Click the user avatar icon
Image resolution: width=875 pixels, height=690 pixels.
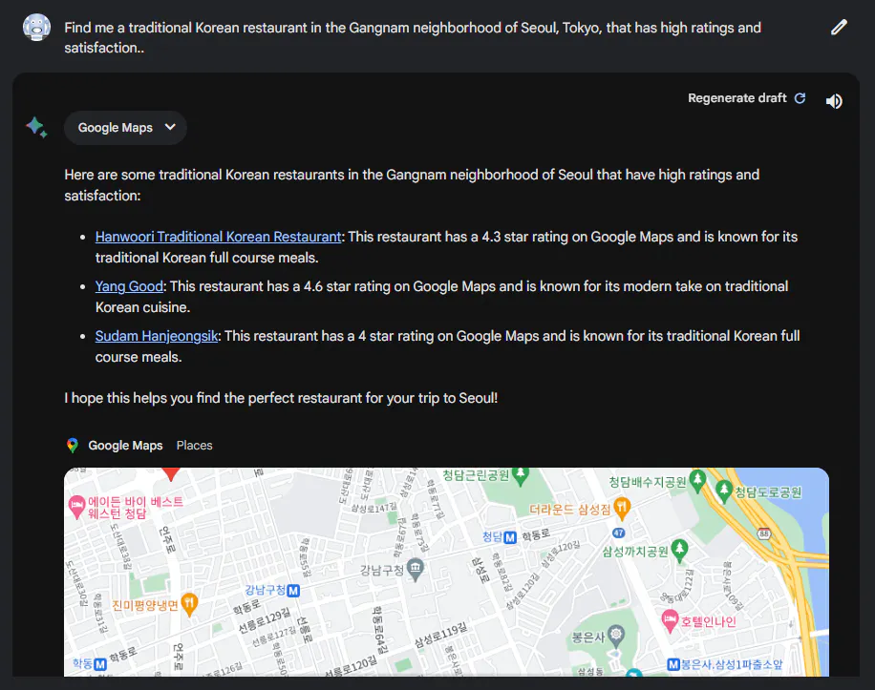click(x=36, y=28)
